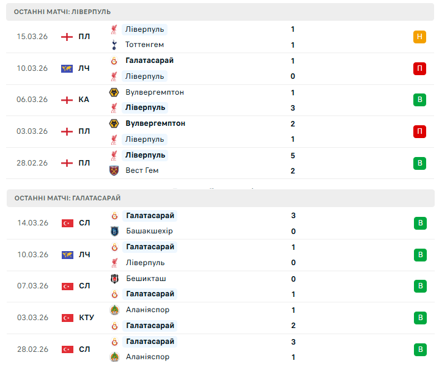Viewport: 439px width, 369px height.
Task: Click the Başakşehir club crest icon
Action: click(x=113, y=231)
